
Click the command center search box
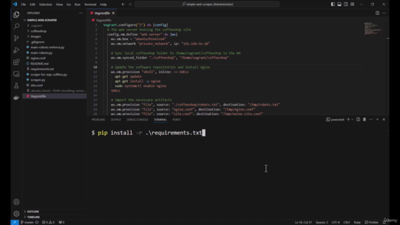pos(207,4)
